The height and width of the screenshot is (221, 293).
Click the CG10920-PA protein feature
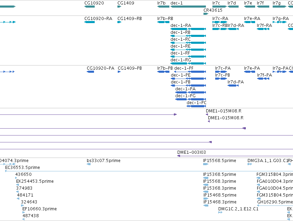click(x=90, y=72)
